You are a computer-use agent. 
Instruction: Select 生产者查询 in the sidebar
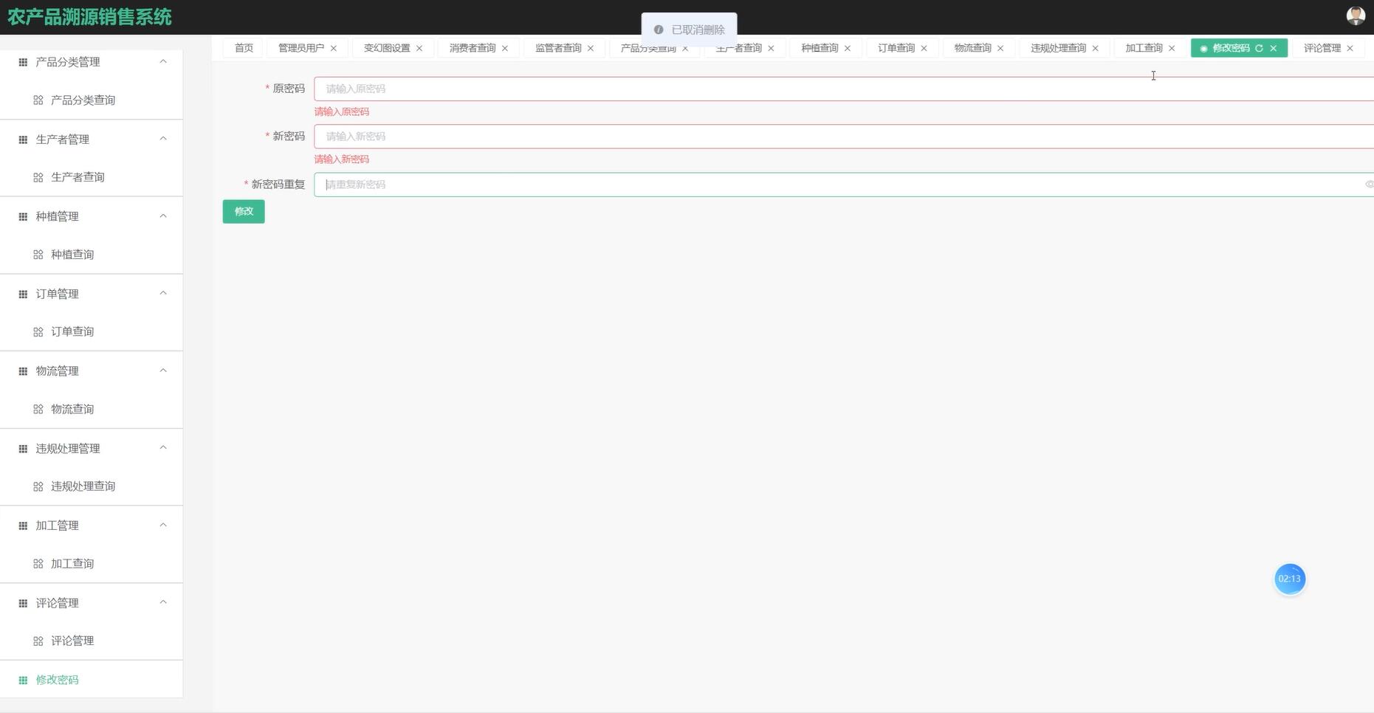click(78, 177)
